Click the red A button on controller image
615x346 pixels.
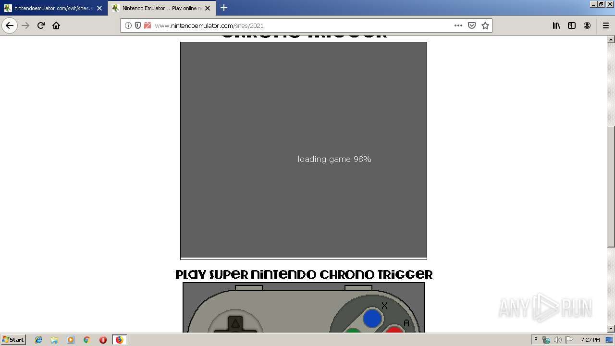pos(394,330)
